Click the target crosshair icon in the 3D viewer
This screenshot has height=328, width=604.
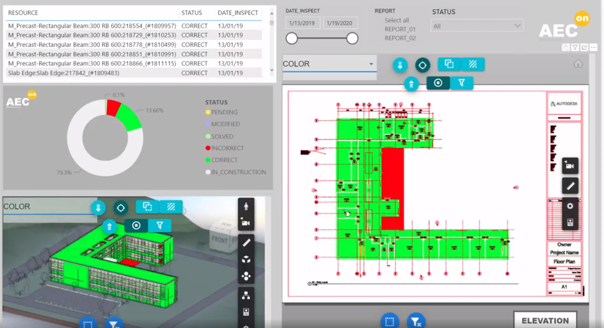pos(120,207)
